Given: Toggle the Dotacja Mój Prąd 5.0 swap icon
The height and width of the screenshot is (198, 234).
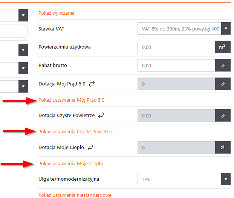Looking at the screenshot, I should pyautogui.click(x=92, y=84).
